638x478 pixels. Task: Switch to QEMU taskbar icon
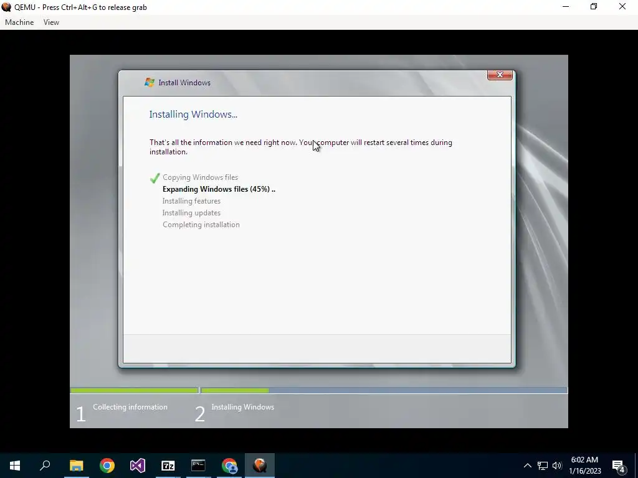point(260,466)
